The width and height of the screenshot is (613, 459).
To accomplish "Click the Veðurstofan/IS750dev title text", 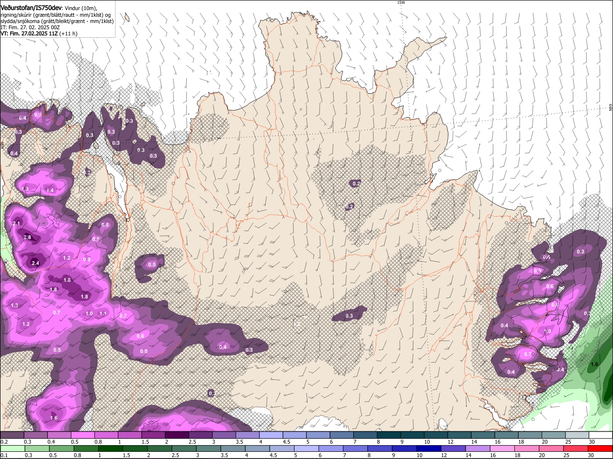I will point(31,8).
